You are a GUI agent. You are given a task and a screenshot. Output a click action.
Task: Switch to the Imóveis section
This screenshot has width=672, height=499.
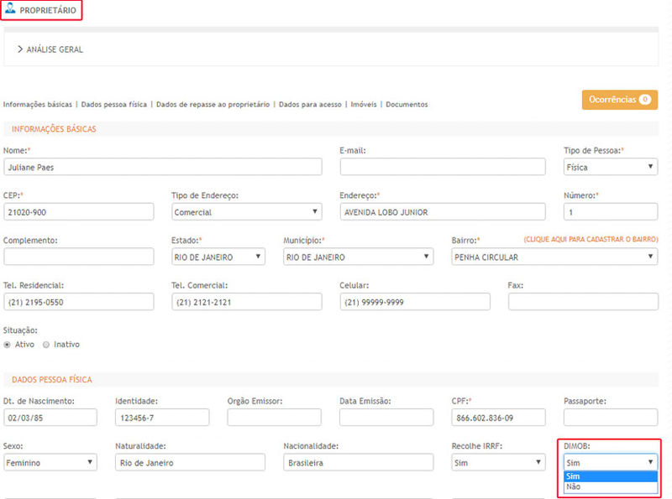363,105
